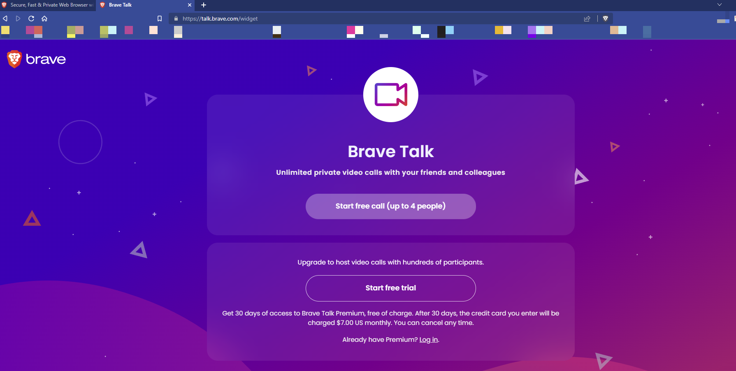736x371 pixels.
Task: Reload the current page
Action: [31, 19]
